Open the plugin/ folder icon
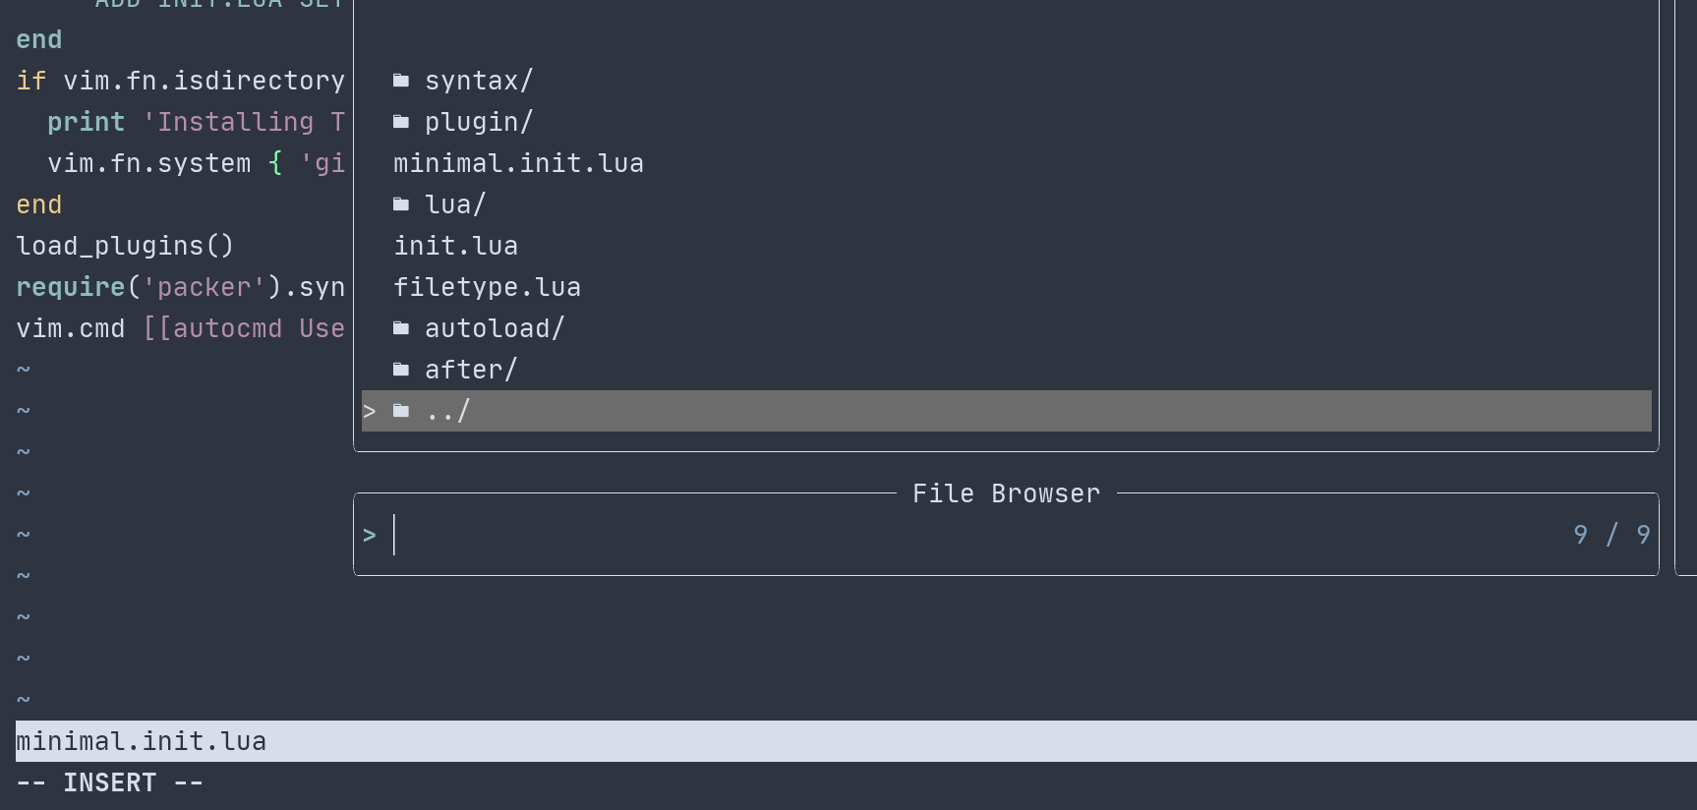 (x=401, y=121)
